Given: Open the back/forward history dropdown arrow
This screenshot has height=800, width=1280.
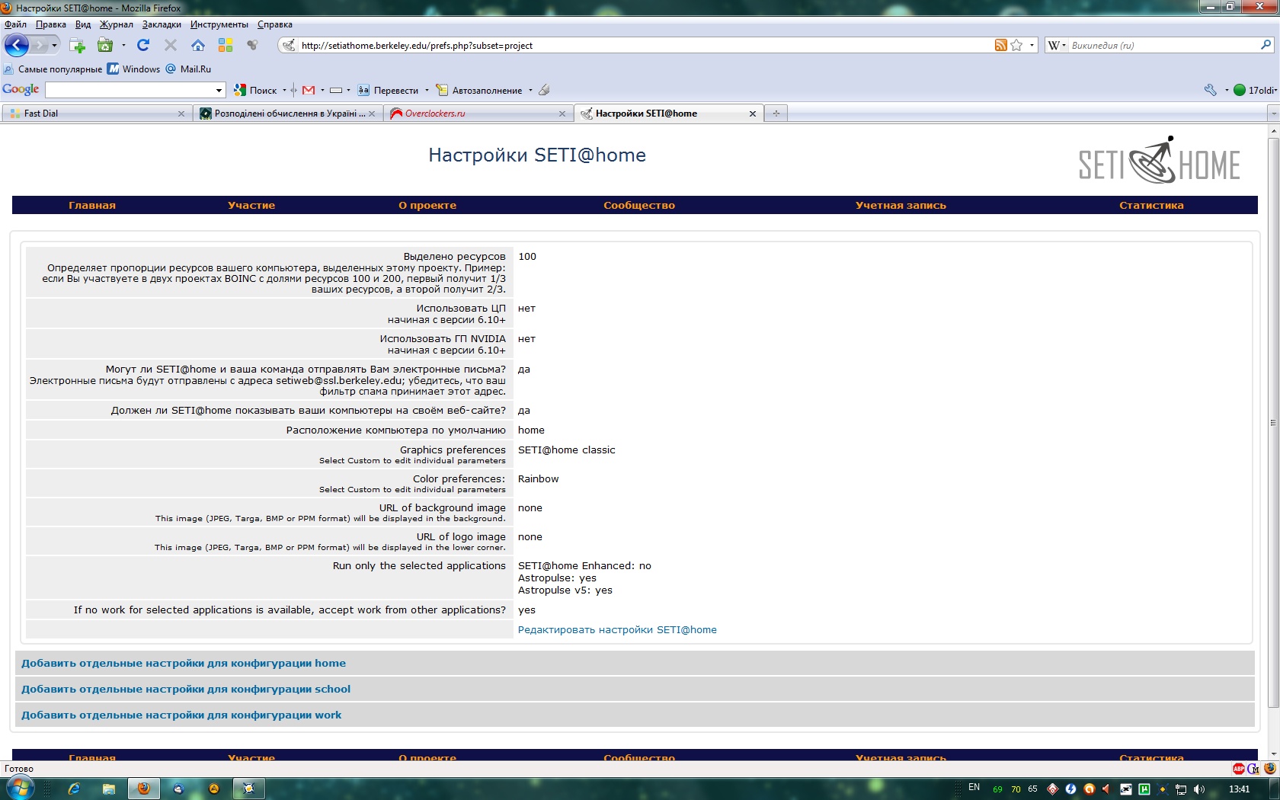Looking at the screenshot, I should coord(54,46).
